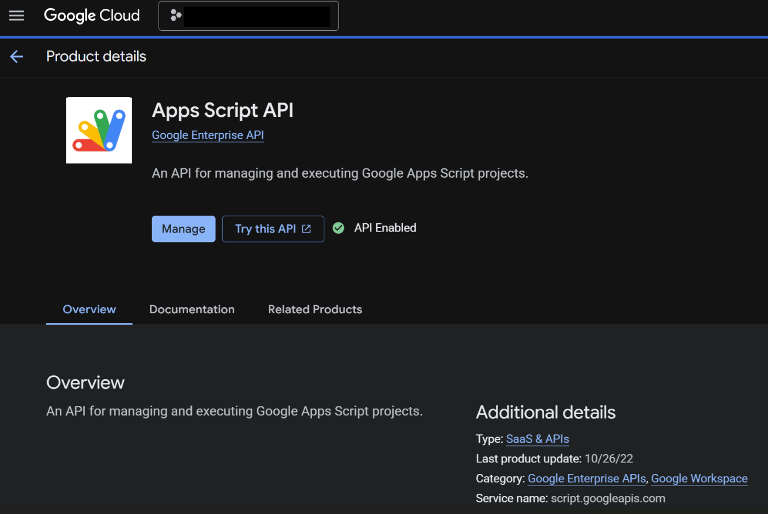The height and width of the screenshot is (514, 768).
Task: Click the 10/26/22 last update date
Action: click(x=609, y=459)
